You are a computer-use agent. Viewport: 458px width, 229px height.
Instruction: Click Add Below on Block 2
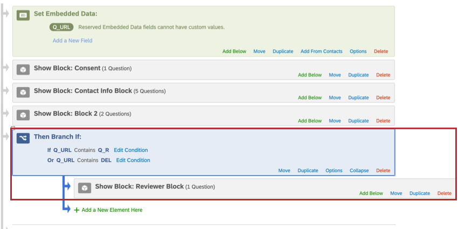click(310, 121)
